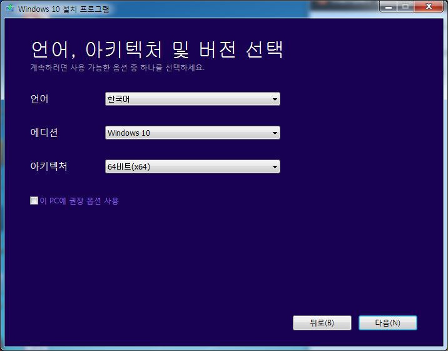448x351 pixels.
Task: Click the '계속하려면 사용 가능한 옵션' subtitle text
Action: pyautogui.click(x=118, y=68)
